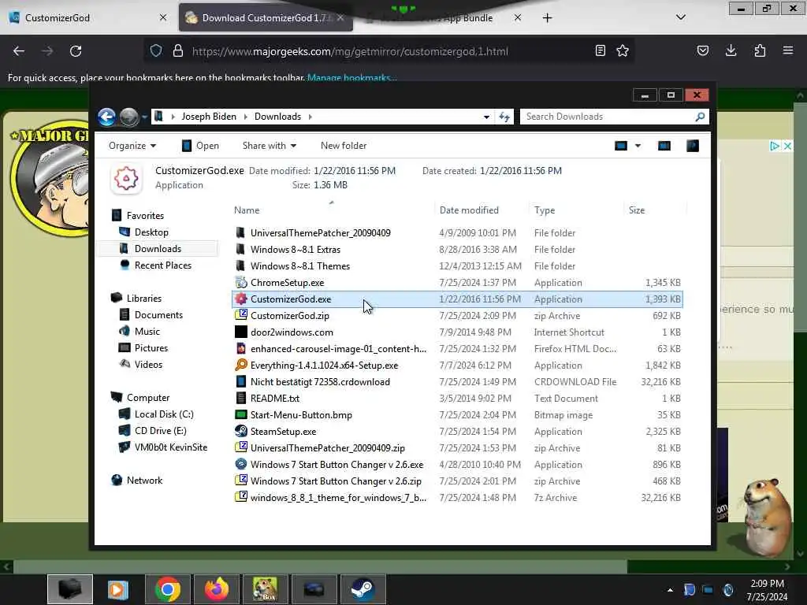Open the Organize dropdown menu
Image resolution: width=807 pixels, height=605 pixels.
pos(132,146)
